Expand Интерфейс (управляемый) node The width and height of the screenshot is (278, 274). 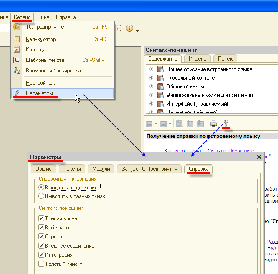151,104
